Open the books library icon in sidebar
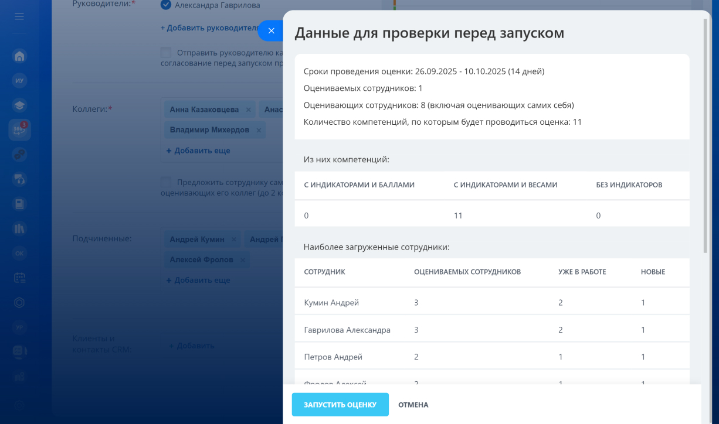719x424 pixels. pyautogui.click(x=19, y=228)
